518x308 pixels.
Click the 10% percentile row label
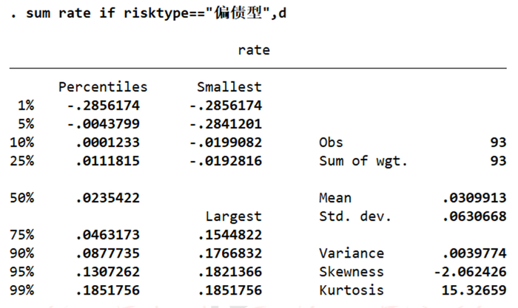point(21,143)
